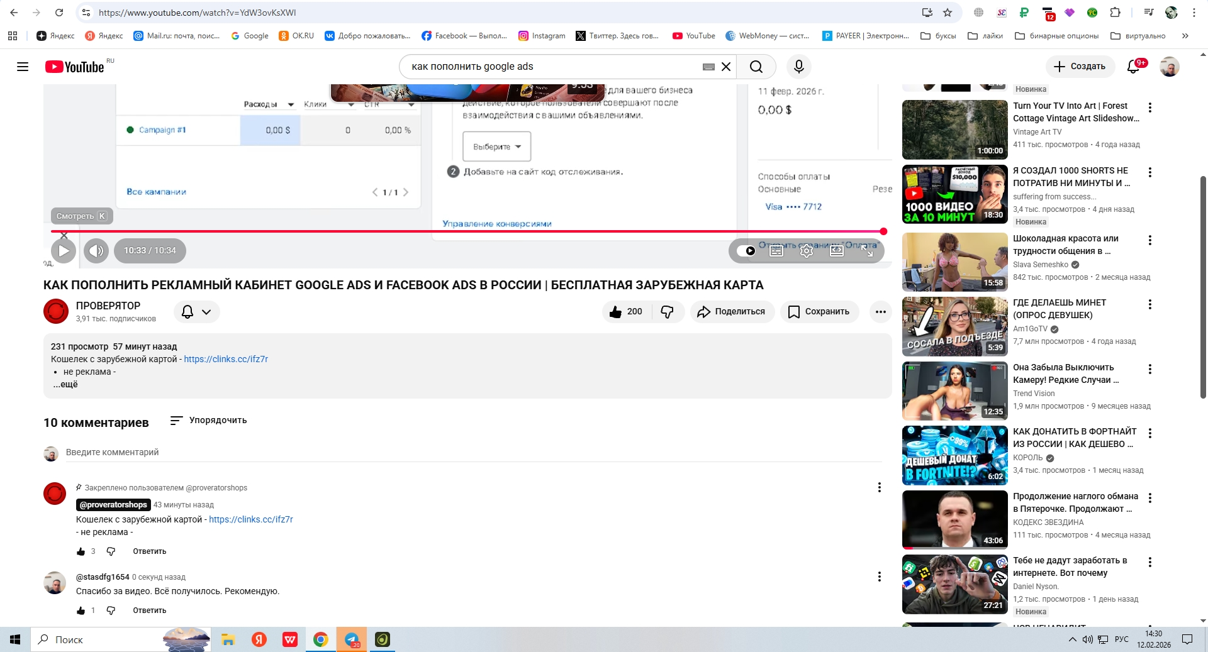The width and height of the screenshot is (1208, 652).
Task: Play the video
Action: 64,251
